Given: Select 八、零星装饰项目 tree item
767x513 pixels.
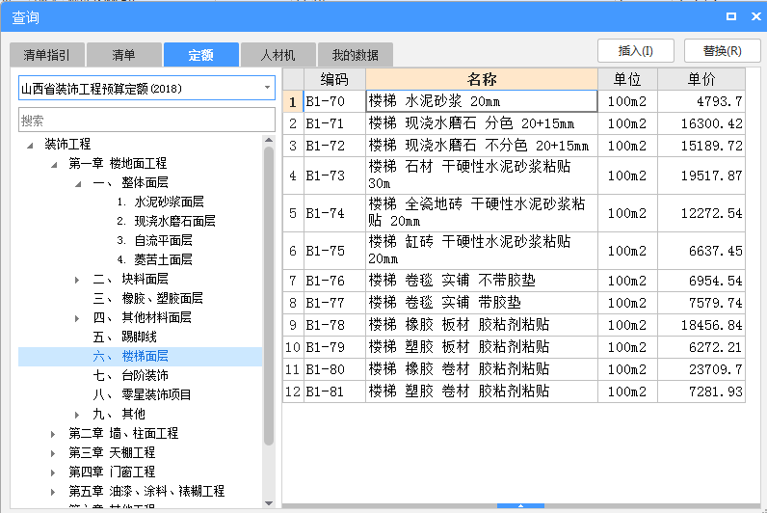Looking at the screenshot, I should click(142, 394).
